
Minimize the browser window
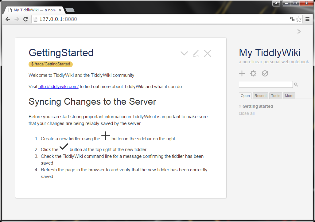pos(286,3)
